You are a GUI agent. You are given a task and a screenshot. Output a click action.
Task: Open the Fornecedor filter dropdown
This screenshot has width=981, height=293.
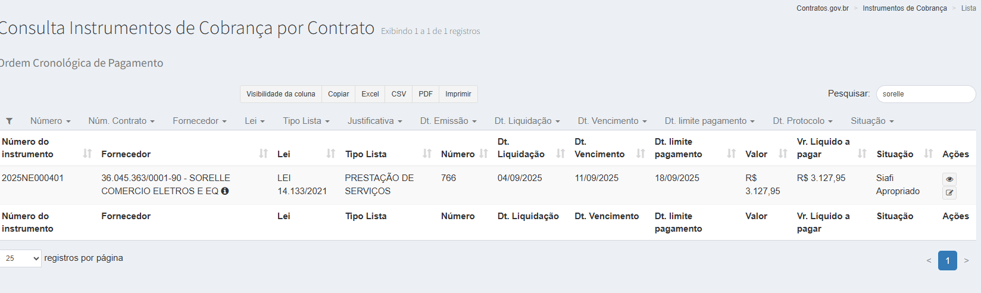pos(199,121)
